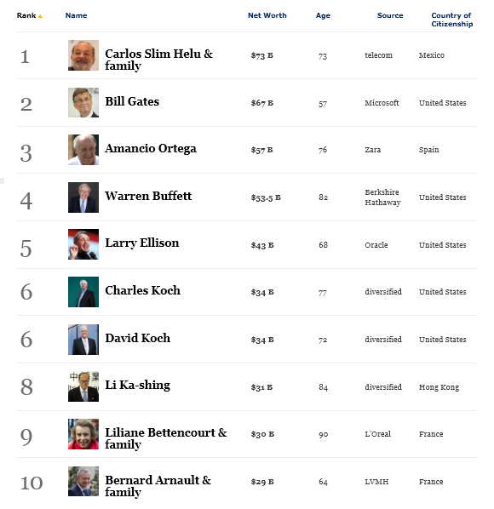Open the Bill Gates name link
Screen dimensions: 494x509
132,101
